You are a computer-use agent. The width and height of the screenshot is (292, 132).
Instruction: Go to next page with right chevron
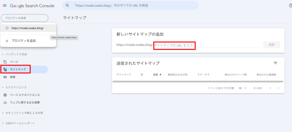pos(278,88)
